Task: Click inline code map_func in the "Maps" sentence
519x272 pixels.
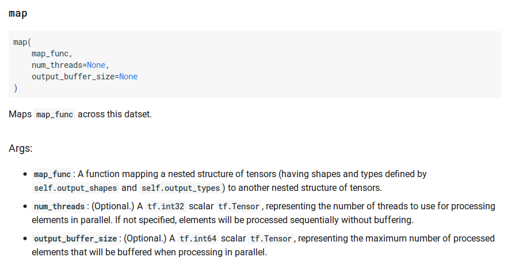Action: [55, 114]
